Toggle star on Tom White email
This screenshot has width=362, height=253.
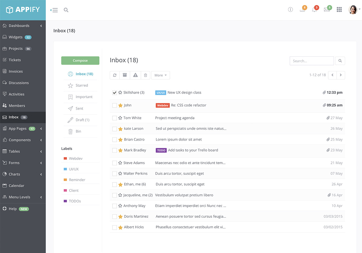(120, 118)
